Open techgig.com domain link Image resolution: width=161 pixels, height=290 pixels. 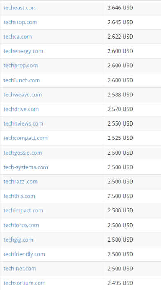(x=18, y=240)
